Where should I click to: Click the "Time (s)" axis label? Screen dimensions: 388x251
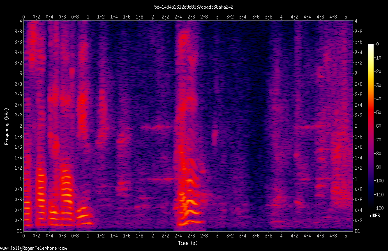(188, 243)
